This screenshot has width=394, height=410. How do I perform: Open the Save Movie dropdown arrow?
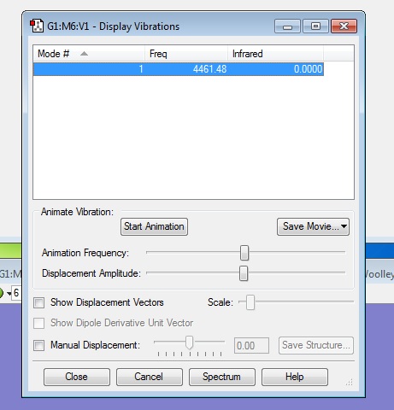point(344,226)
